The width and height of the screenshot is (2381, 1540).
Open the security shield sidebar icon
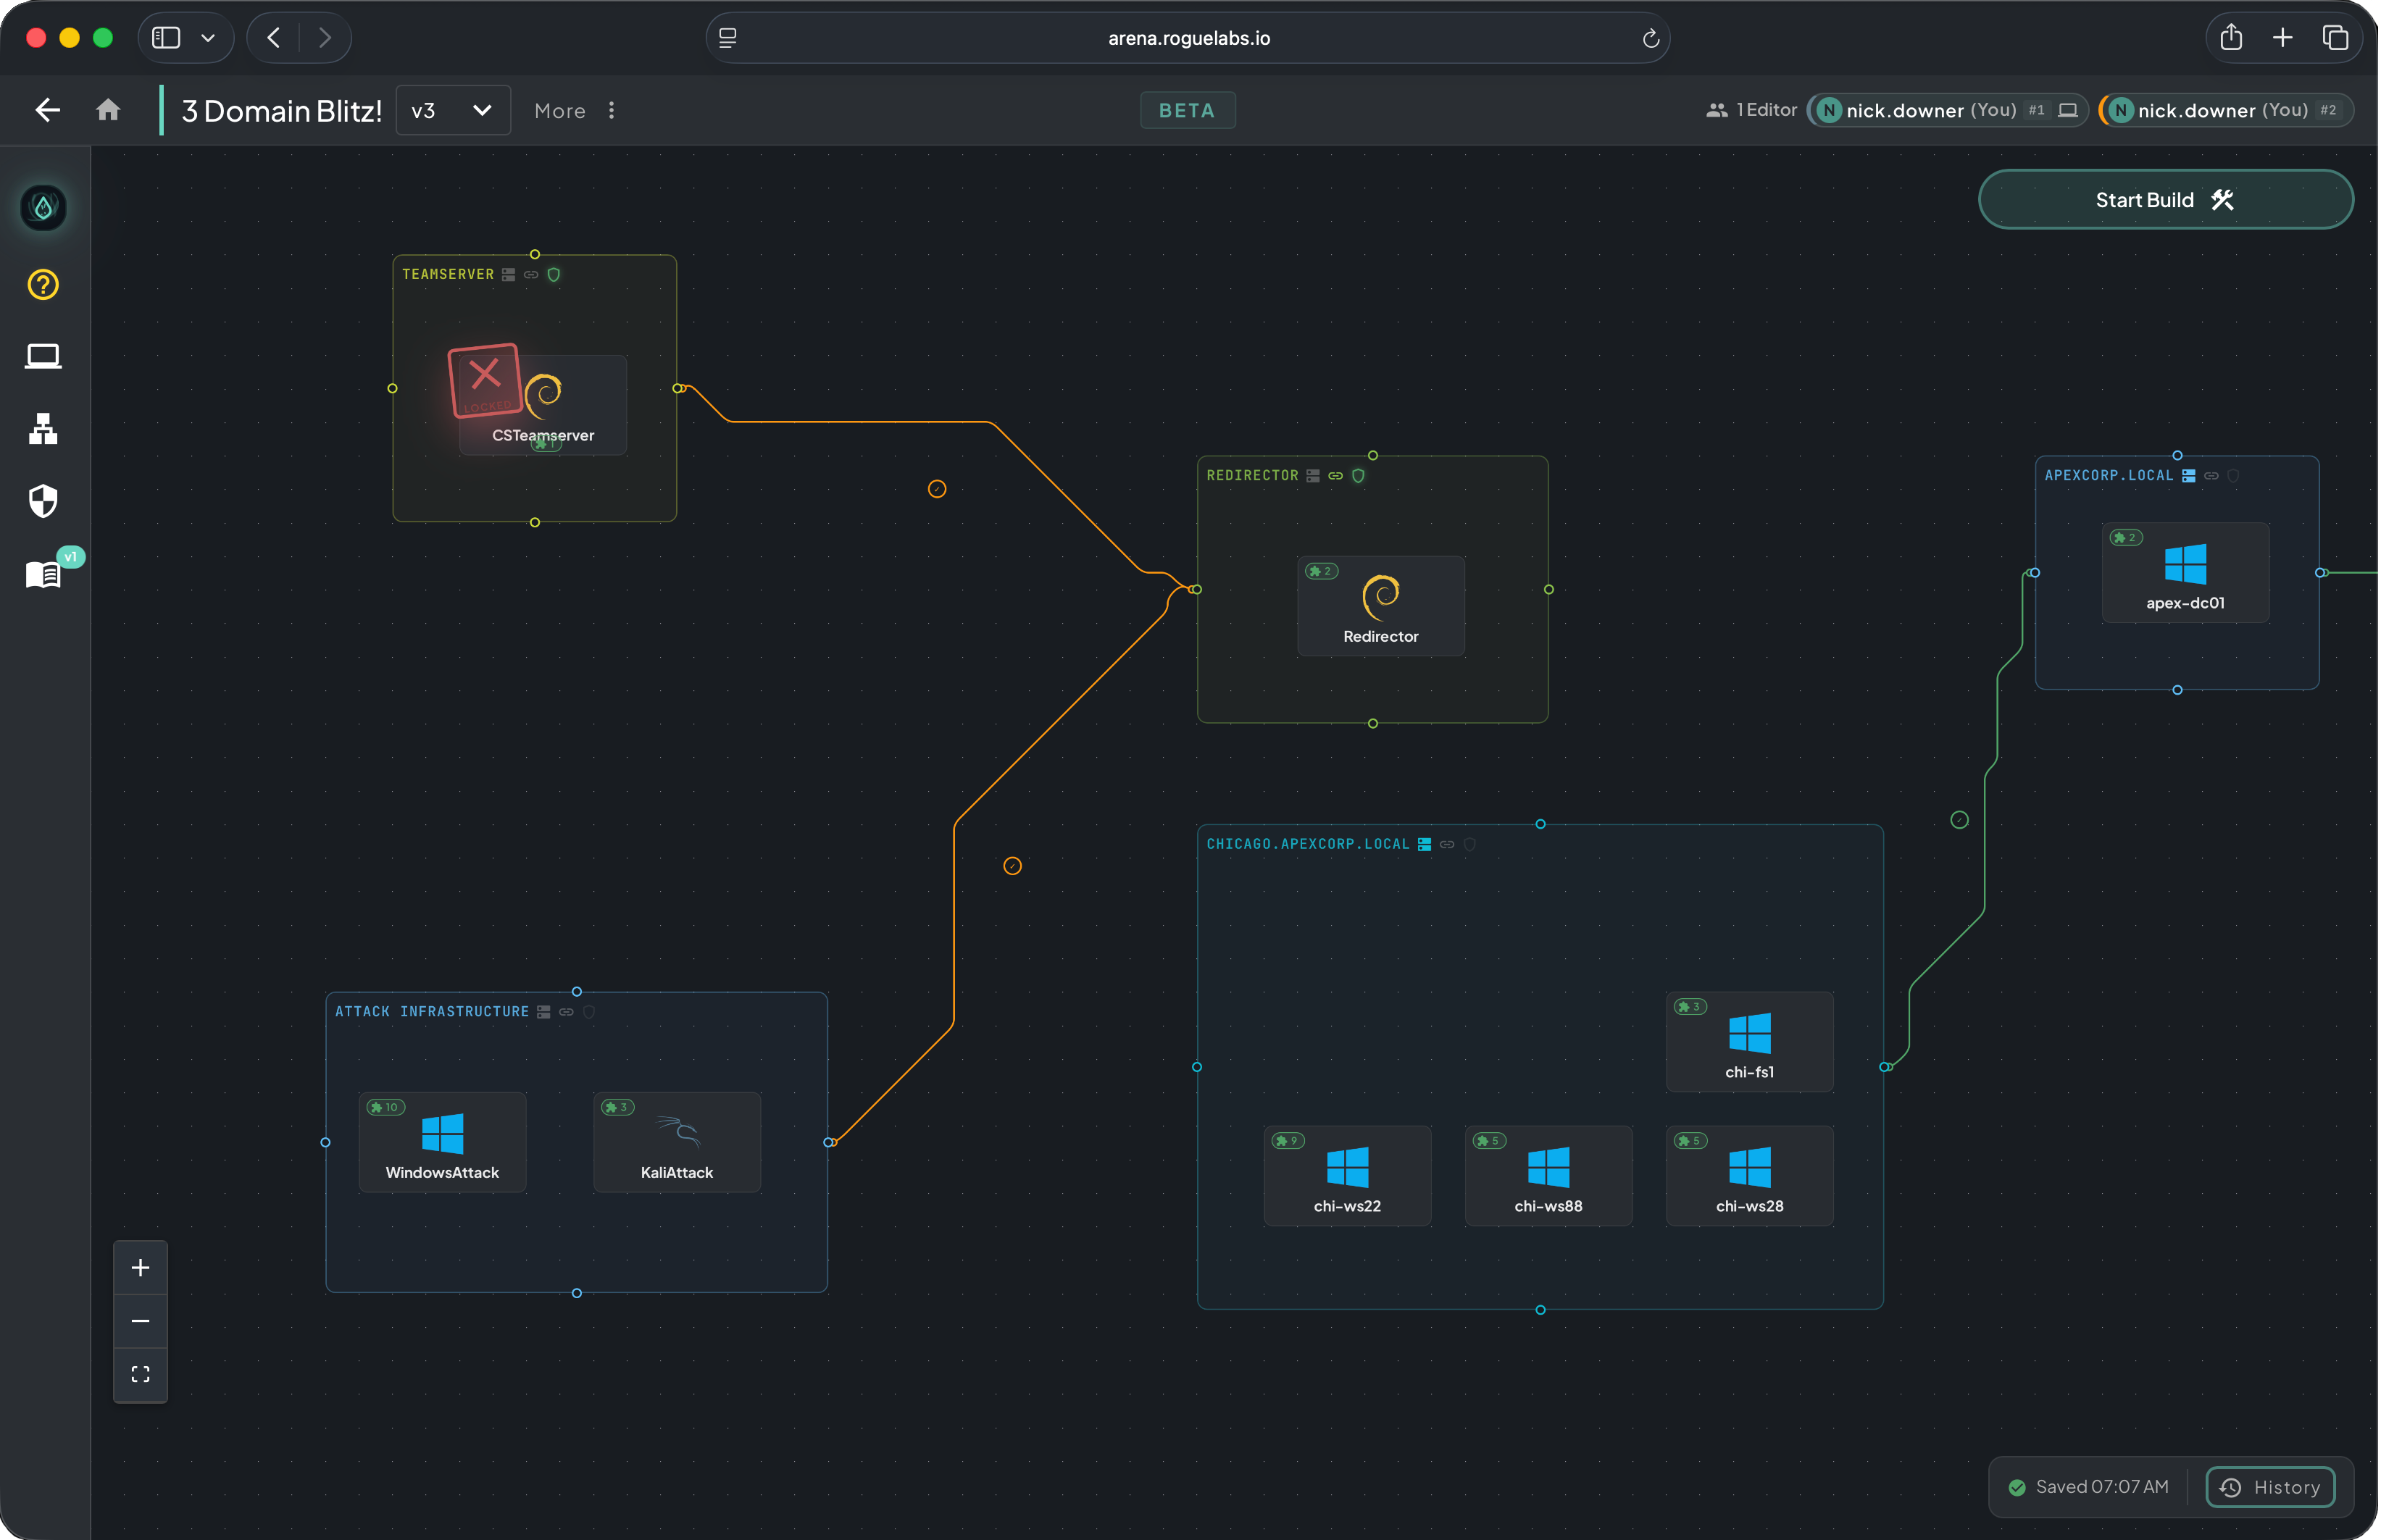pos(43,501)
